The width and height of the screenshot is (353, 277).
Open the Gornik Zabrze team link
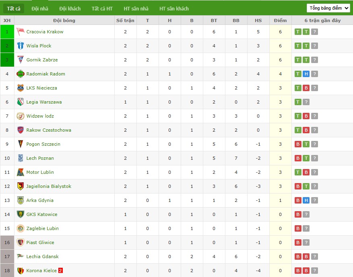[x=42, y=60]
